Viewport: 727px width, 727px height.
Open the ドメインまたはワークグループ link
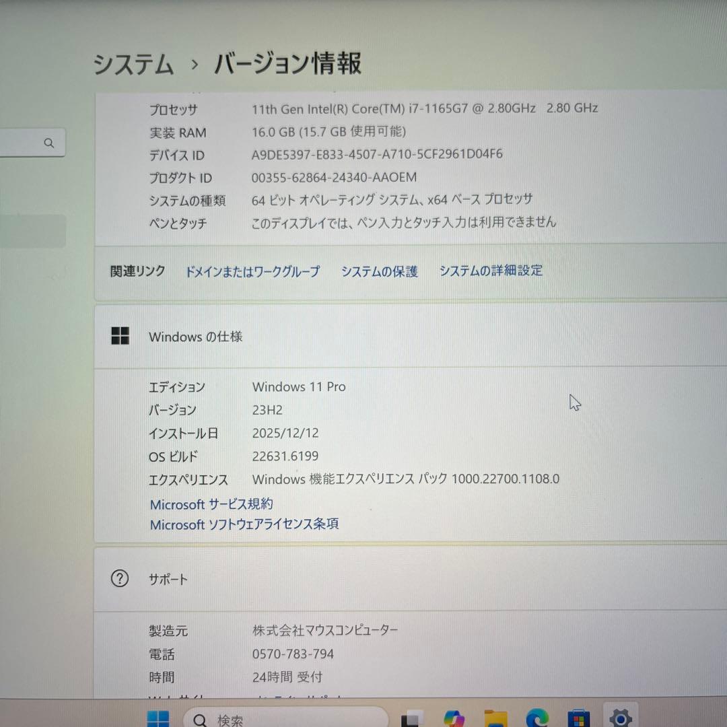coord(252,271)
